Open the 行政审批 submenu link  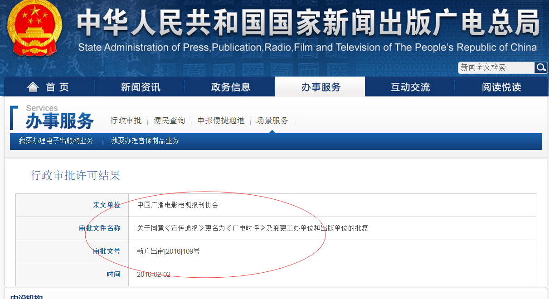(x=126, y=121)
